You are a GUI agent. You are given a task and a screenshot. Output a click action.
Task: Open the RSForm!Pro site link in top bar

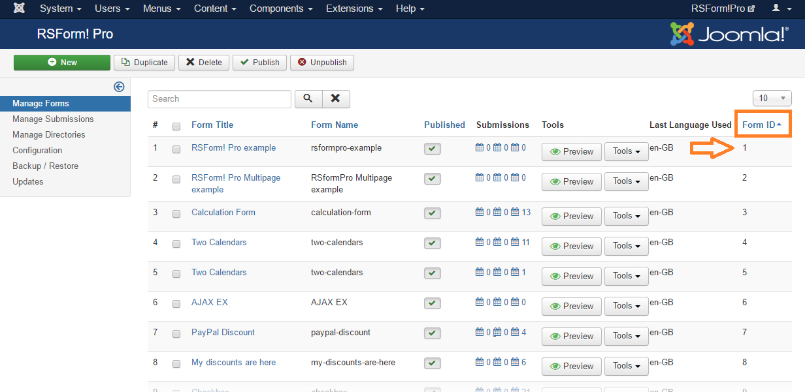(x=723, y=8)
